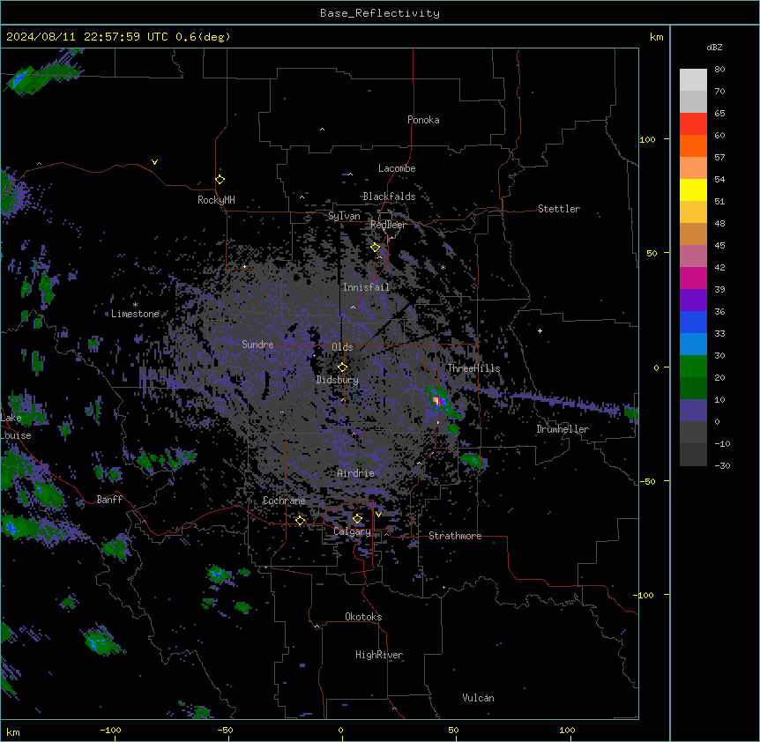Click the Ponoka city label

(423, 120)
